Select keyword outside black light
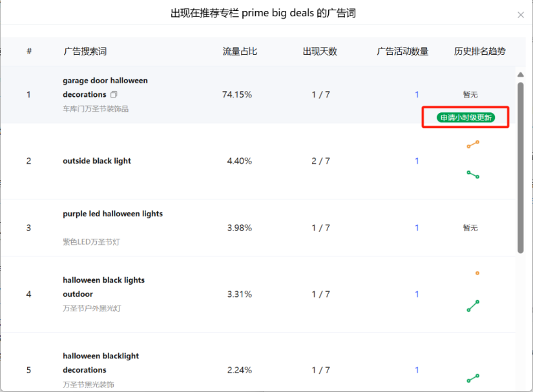 point(96,161)
